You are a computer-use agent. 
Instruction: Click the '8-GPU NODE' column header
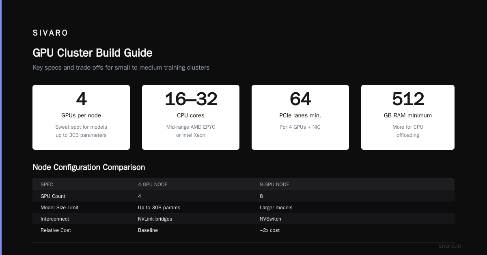(274, 185)
